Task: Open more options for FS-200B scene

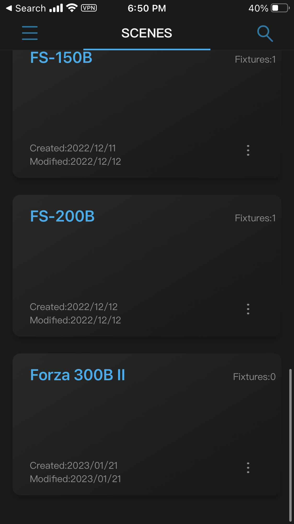Action: [x=248, y=309]
